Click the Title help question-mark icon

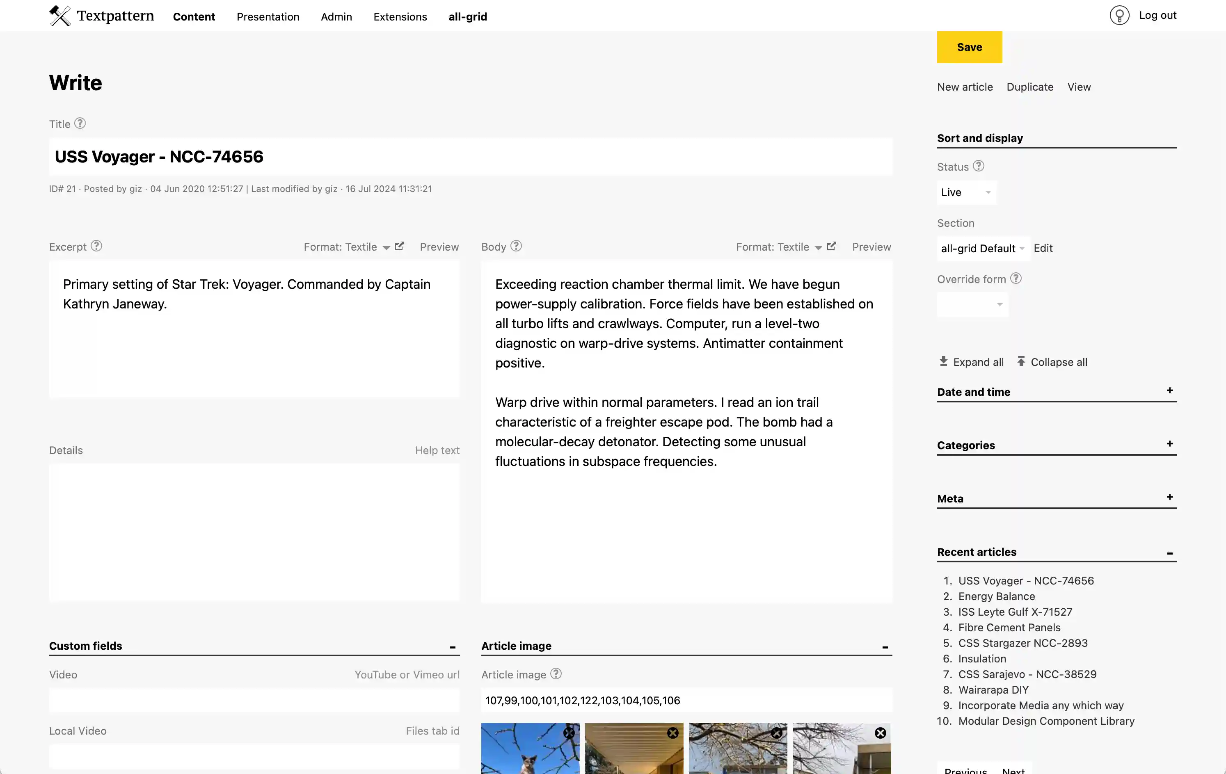point(80,123)
